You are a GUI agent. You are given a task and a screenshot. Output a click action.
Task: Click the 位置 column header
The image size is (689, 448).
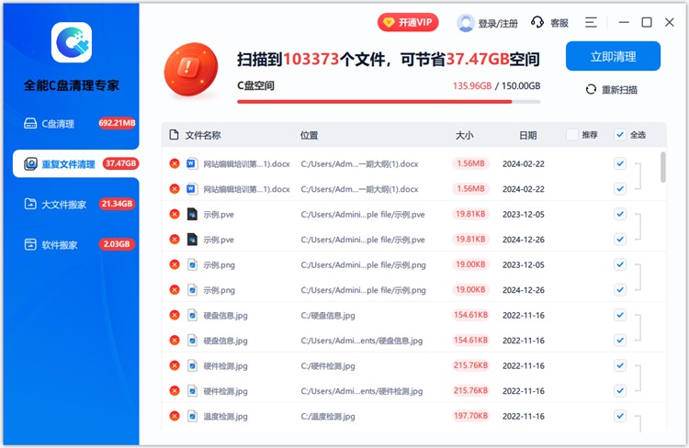309,135
